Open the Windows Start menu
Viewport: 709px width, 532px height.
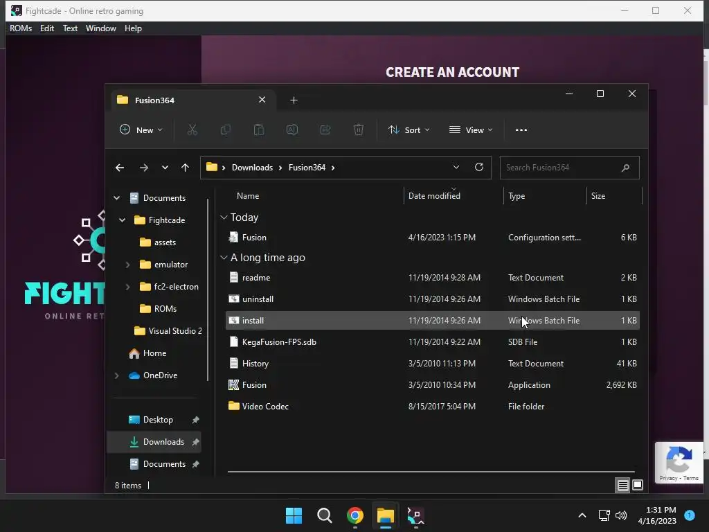click(x=294, y=515)
